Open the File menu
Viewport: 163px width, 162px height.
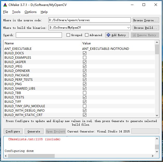click(5, 12)
